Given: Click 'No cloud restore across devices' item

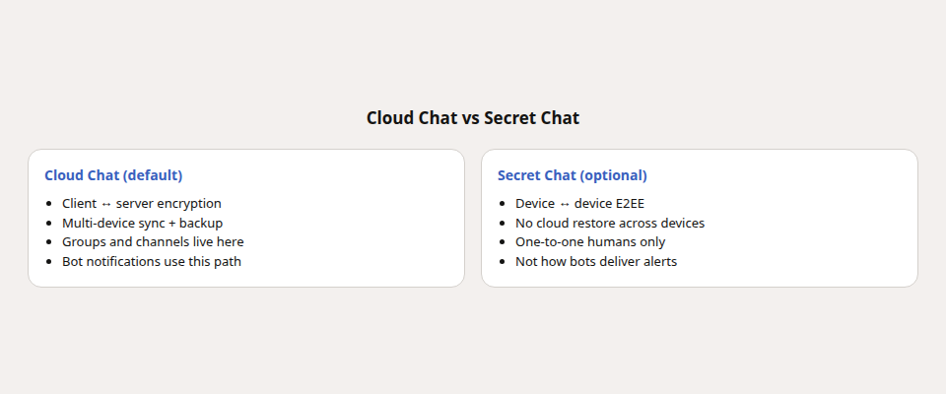Looking at the screenshot, I should pos(610,223).
